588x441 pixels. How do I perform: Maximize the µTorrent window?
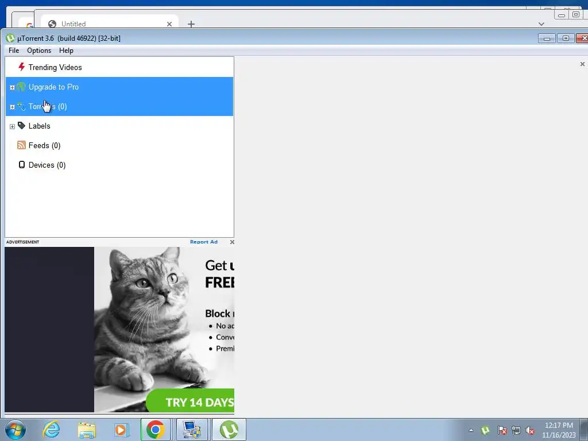point(566,38)
